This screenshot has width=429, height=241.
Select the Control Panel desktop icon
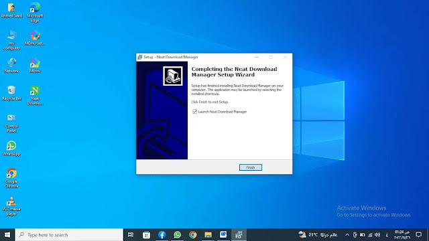(x=11, y=123)
